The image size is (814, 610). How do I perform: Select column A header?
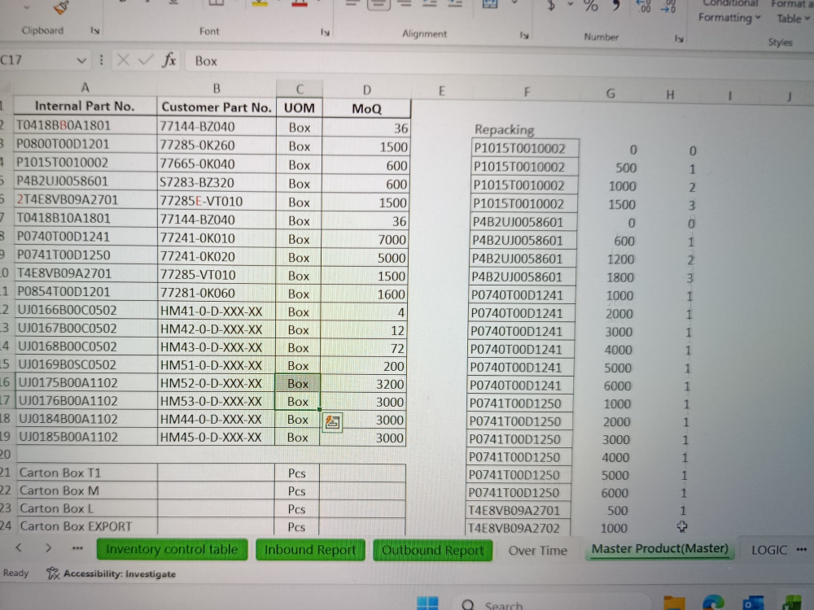tap(85, 88)
